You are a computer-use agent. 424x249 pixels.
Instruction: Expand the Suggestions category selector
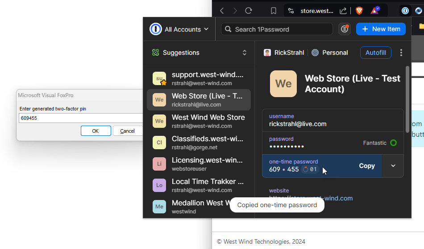coord(244,53)
